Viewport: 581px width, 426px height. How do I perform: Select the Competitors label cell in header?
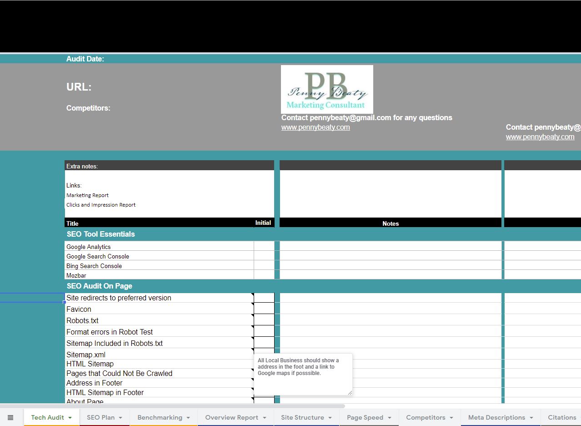[88, 108]
